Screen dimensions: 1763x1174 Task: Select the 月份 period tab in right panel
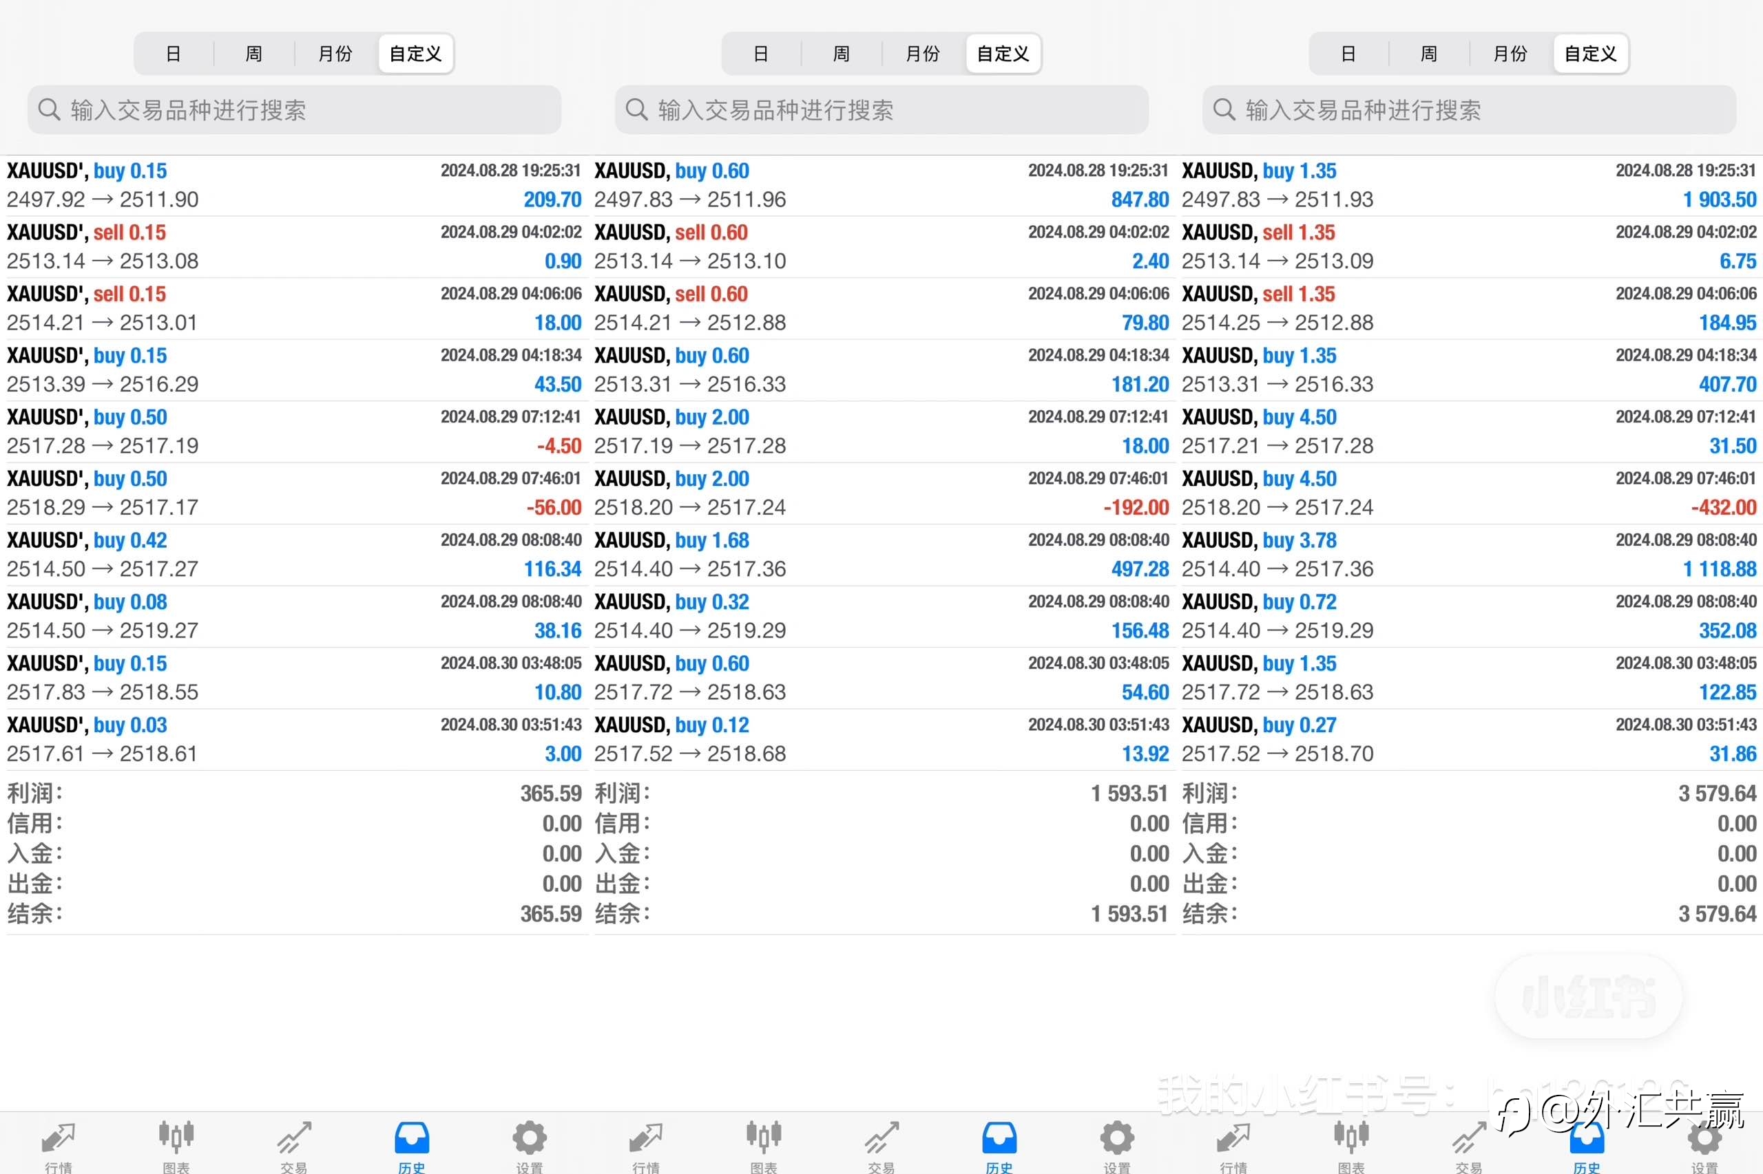pos(1510,54)
